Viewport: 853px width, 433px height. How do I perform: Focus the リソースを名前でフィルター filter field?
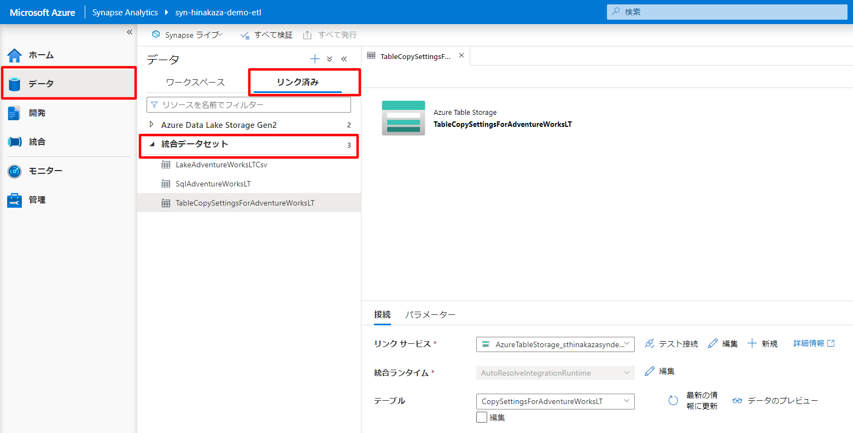pyautogui.click(x=249, y=104)
